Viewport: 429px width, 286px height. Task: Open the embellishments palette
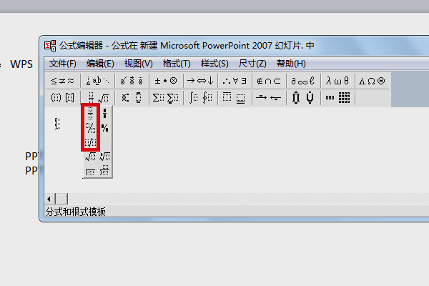(x=132, y=81)
